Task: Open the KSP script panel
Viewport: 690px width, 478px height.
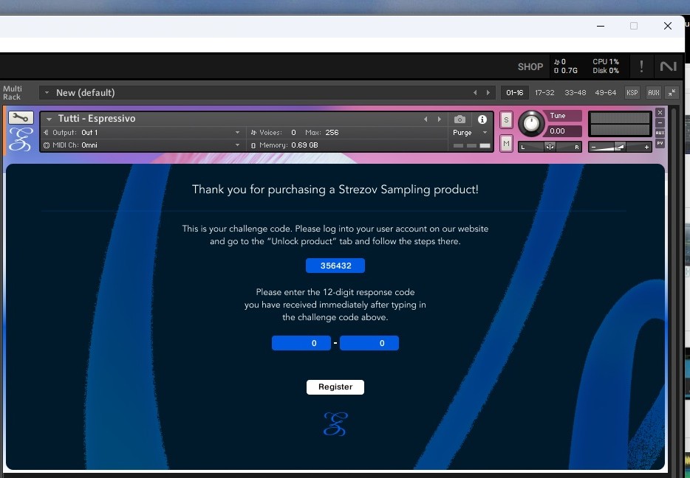Action: 632,93
